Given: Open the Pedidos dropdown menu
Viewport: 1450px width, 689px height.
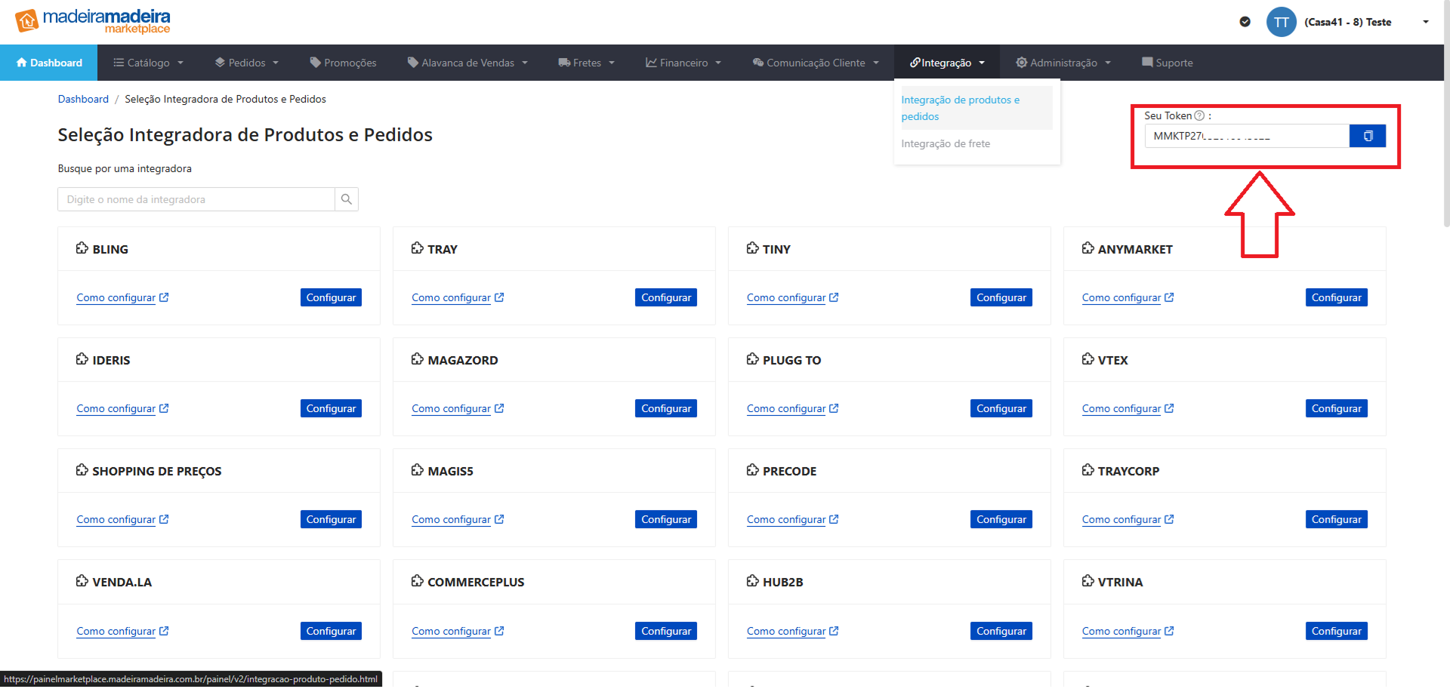Looking at the screenshot, I should pyautogui.click(x=247, y=63).
